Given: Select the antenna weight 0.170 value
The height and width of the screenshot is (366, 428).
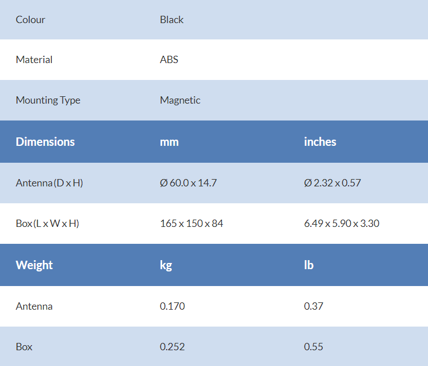Looking at the screenshot, I should point(172,306).
